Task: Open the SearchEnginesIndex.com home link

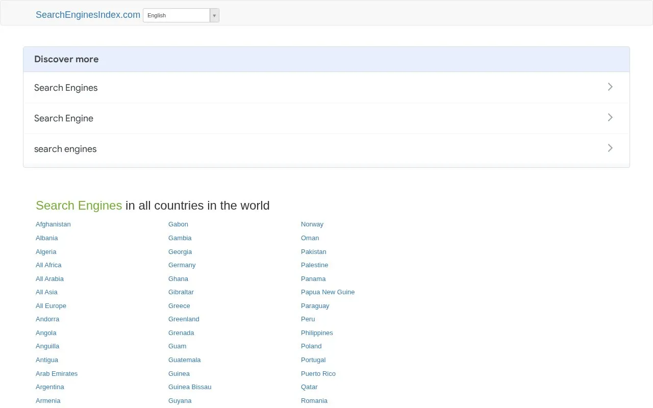Action: tap(88, 15)
